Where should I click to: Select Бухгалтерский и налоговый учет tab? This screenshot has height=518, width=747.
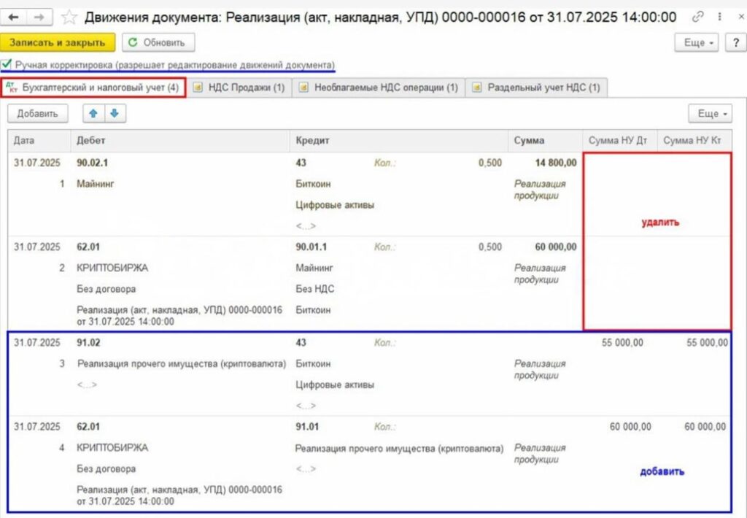pos(93,88)
